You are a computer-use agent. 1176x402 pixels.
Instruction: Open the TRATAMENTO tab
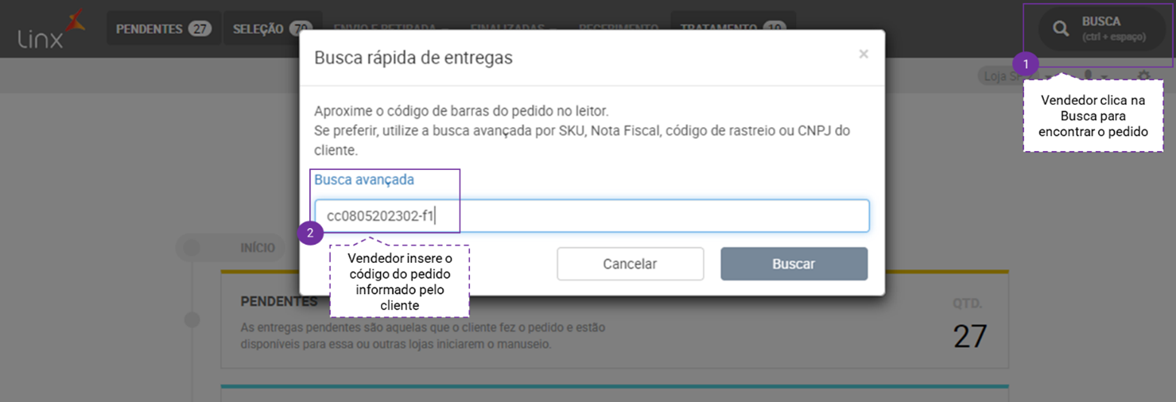pos(733,29)
